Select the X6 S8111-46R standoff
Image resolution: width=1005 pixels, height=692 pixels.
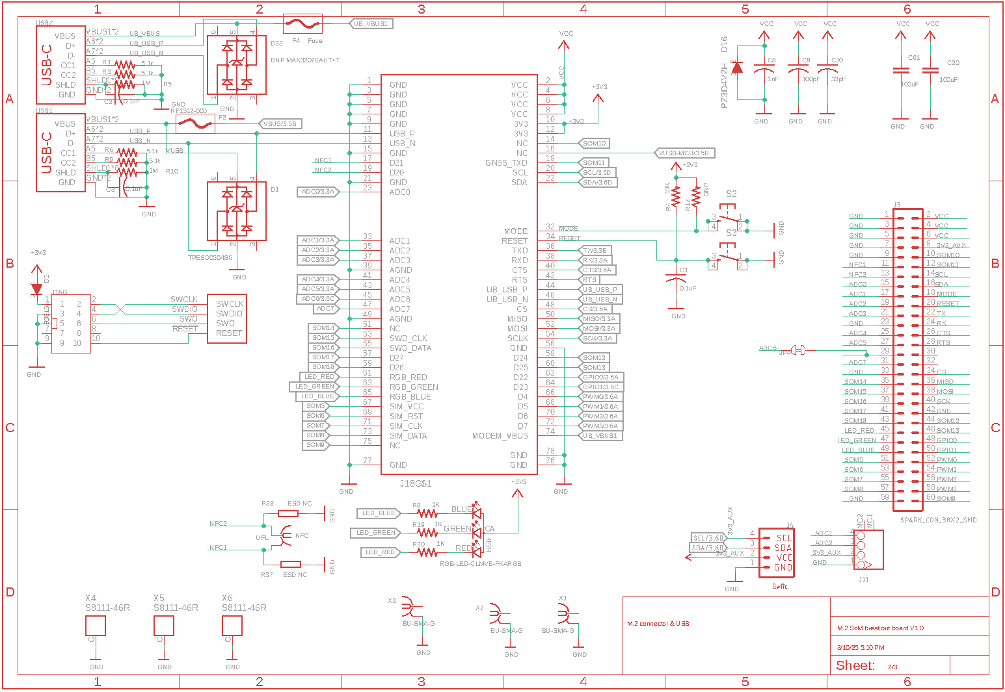coord(232,626)
